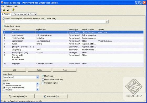The width and height of the screenshot is (147, 103).
Task: Select row 2 'Built in properties'
Action: (x=73, y=35)
